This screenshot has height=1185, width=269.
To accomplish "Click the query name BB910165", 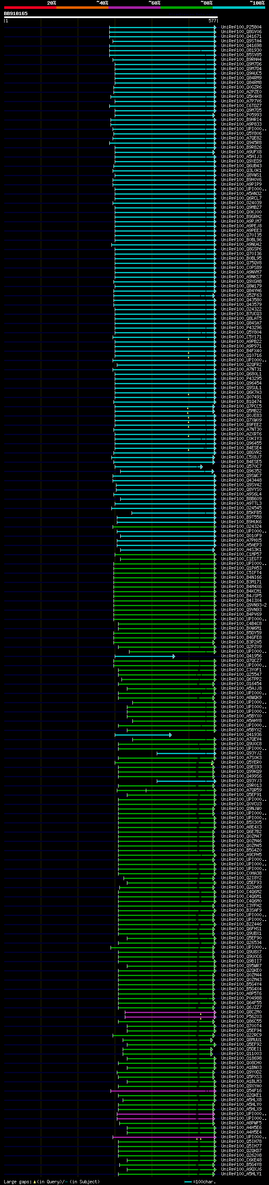I will [16, 13].
